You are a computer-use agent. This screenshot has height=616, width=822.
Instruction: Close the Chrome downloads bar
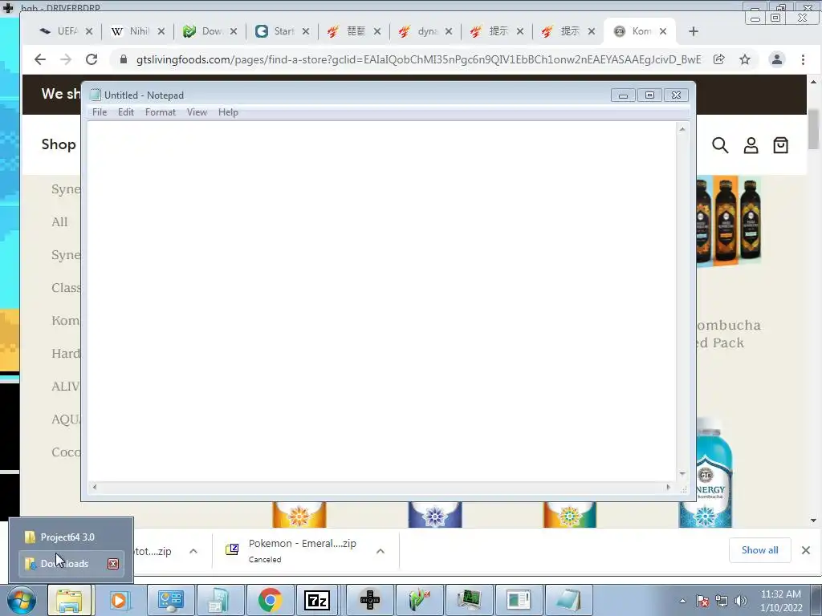pyautogui.click(x=806, y=550)
